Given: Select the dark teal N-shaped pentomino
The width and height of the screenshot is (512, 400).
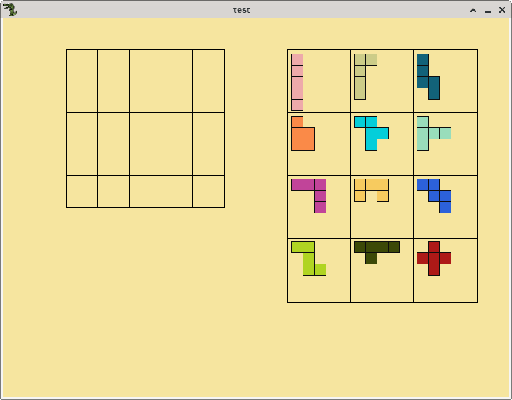Looking at the screenshot, I should point(423,76).
